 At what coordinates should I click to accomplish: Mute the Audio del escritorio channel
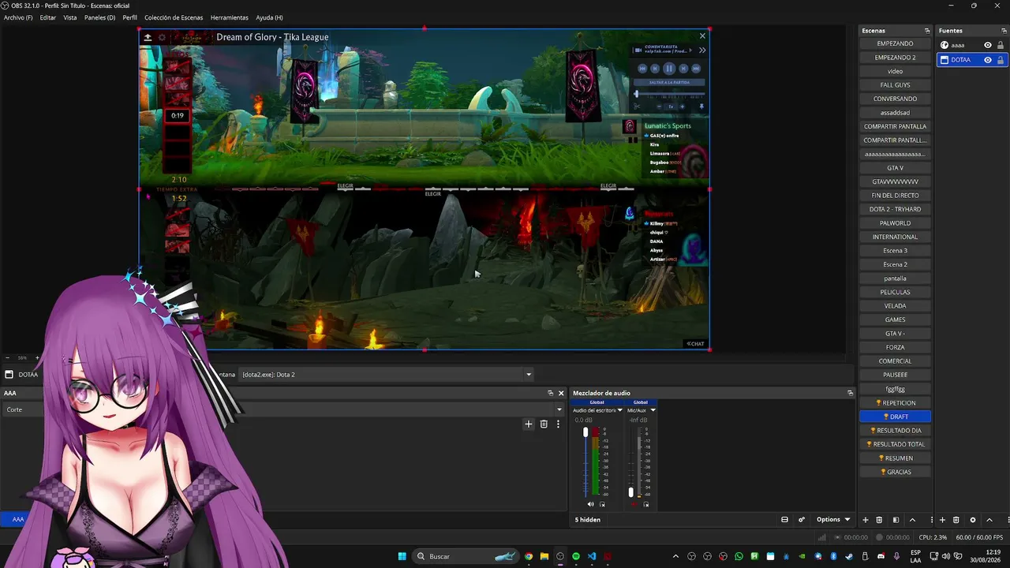(590, 504)
